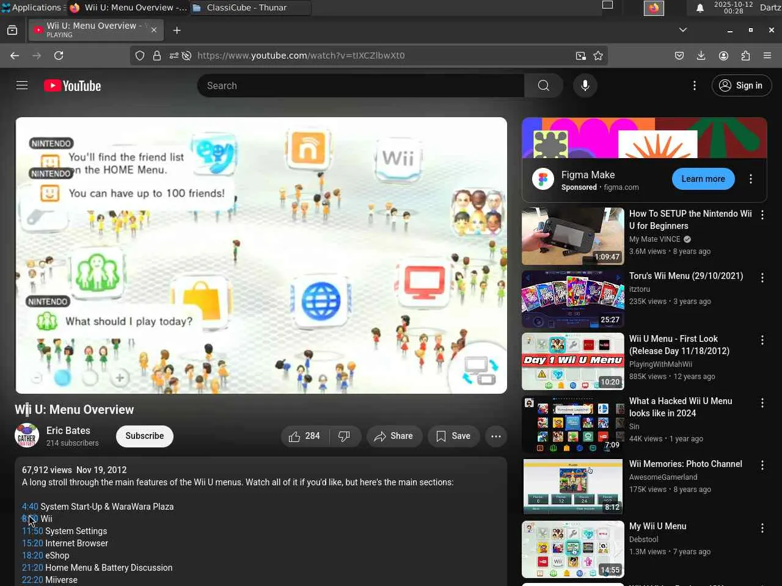Open menu for Wii U Menu First Look

[762, 340]
